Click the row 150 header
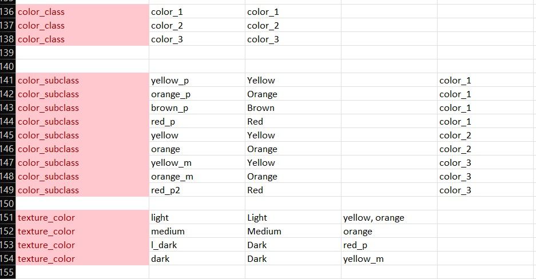This screenshot has height=279, width=536. 8,204
